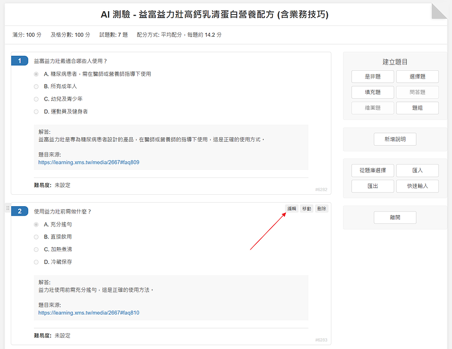Select option D 冷藏保存 radio button
Image resolution: width=452 pixels, height=349 pixels.
(37, 262)
